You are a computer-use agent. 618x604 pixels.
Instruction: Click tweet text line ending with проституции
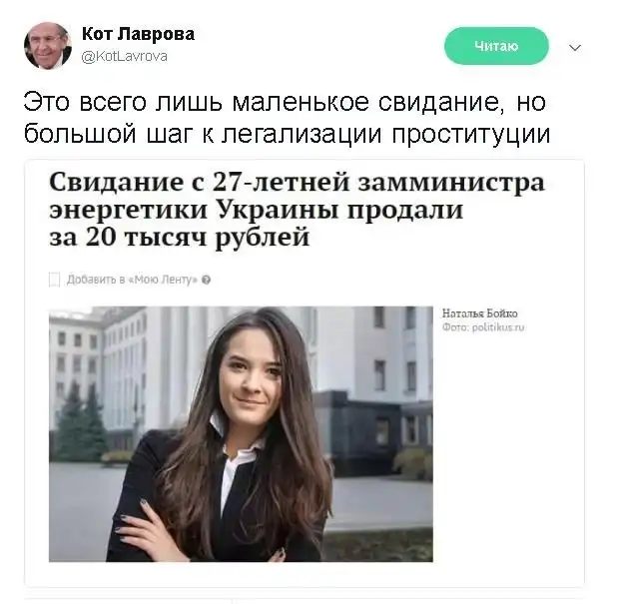(287, 134)
